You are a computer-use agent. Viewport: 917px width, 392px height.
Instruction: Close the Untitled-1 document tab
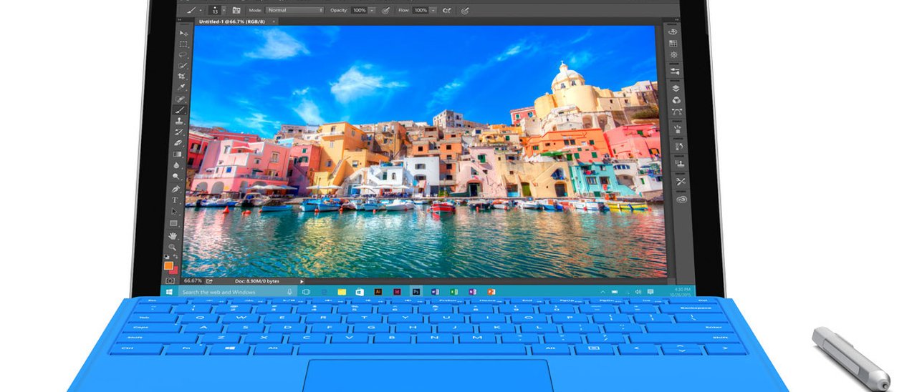(274, 21)
